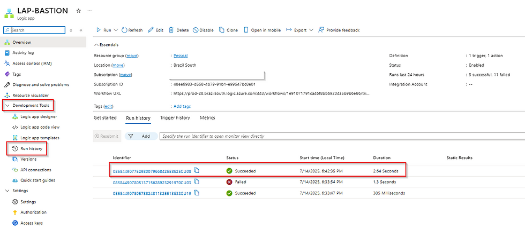Switch to Trigger history tab
Screen dimensions: 525x229
175,118
